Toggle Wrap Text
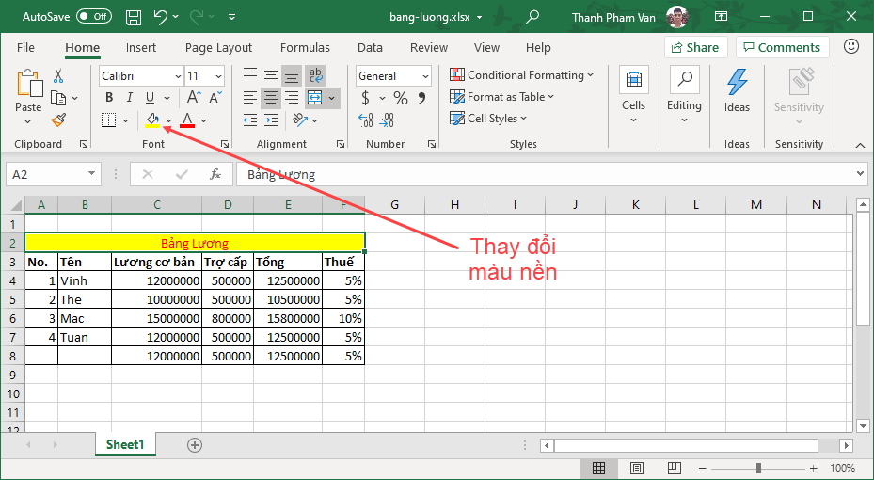 coord(315,75)
